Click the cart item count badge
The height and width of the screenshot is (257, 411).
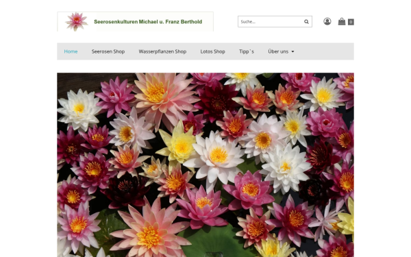351,22
